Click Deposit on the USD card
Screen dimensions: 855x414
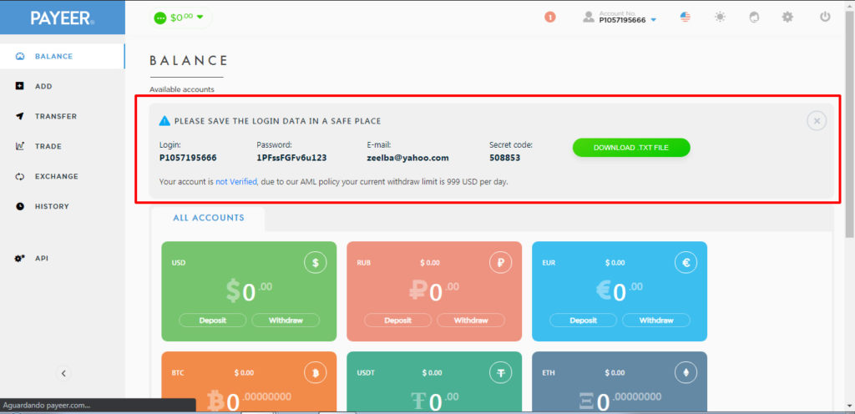(x=213, y=321)
